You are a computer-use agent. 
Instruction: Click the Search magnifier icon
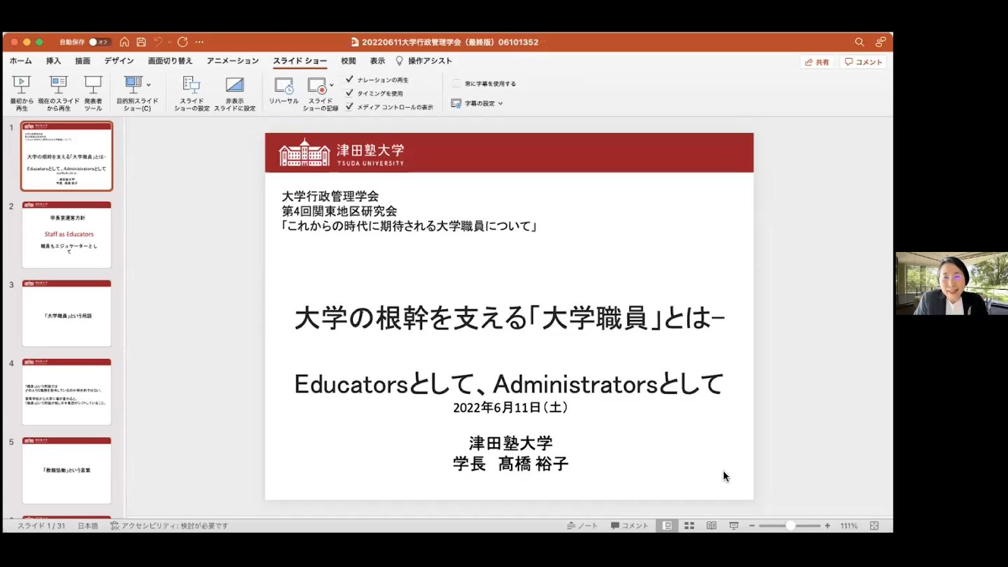859,42
